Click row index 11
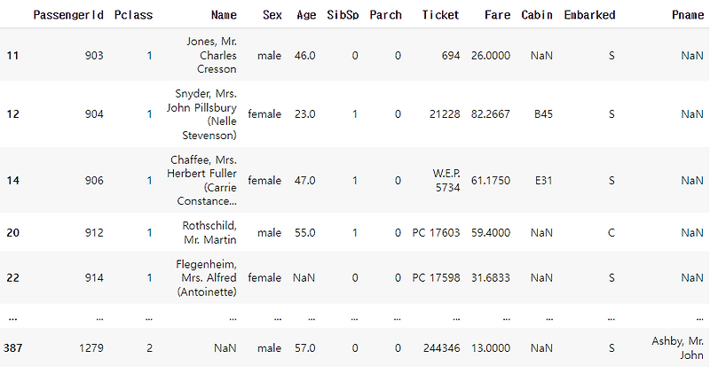 coord(12,56)
